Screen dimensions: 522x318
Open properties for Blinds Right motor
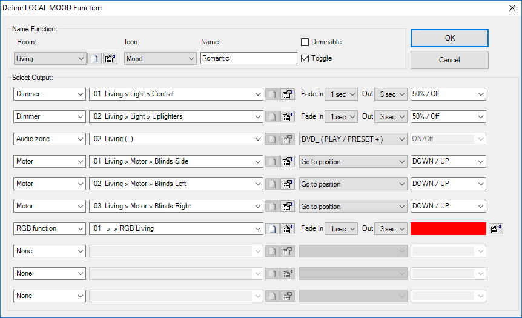[x=288, y=207]
